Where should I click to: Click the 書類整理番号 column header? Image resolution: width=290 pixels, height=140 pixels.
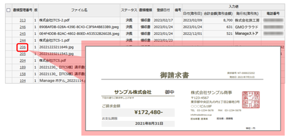(x=22, y=10)
